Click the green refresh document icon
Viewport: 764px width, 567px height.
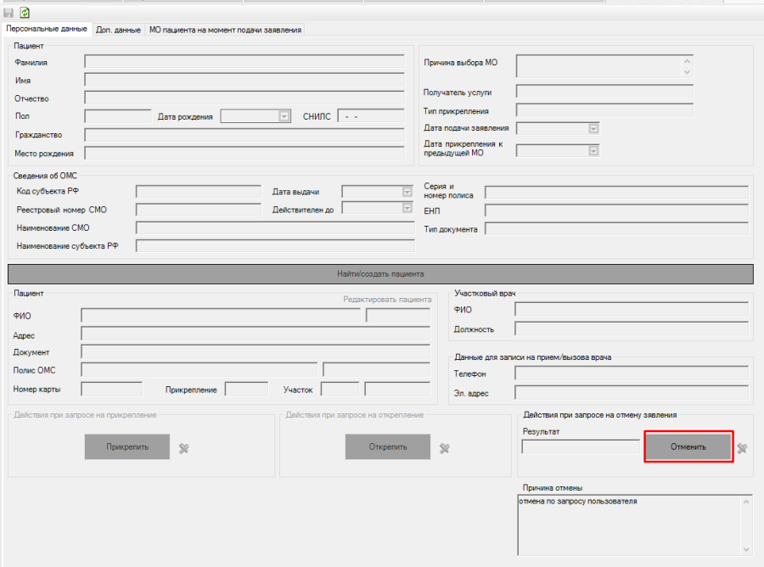(x=25, y=13)
